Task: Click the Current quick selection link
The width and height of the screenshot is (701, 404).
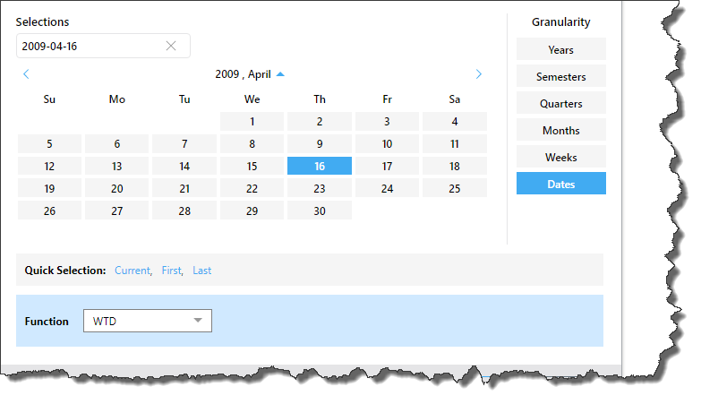Action: 133,270
